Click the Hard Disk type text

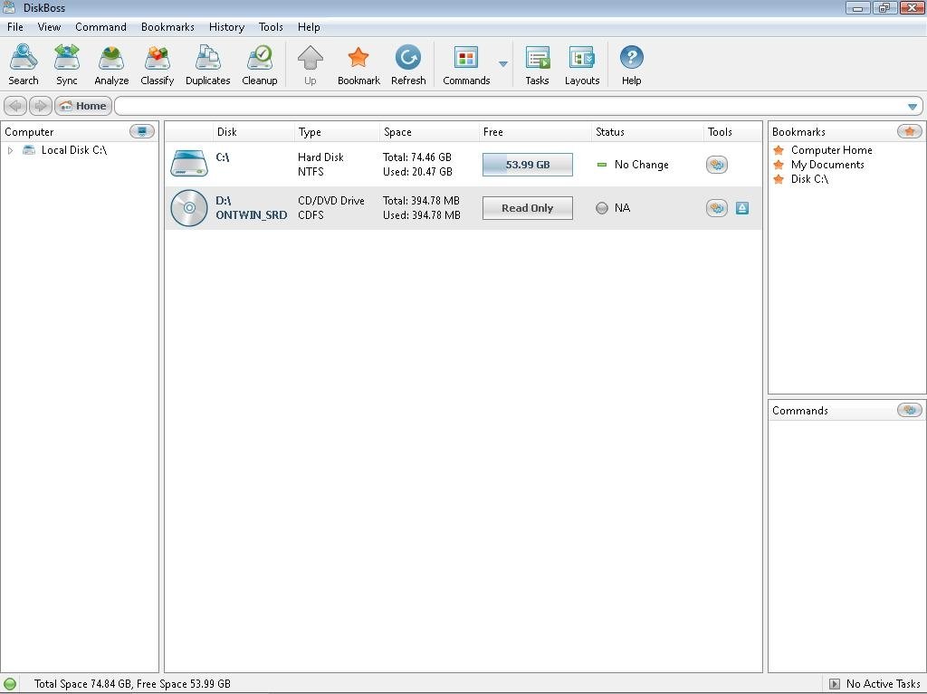tap(320, 157)
